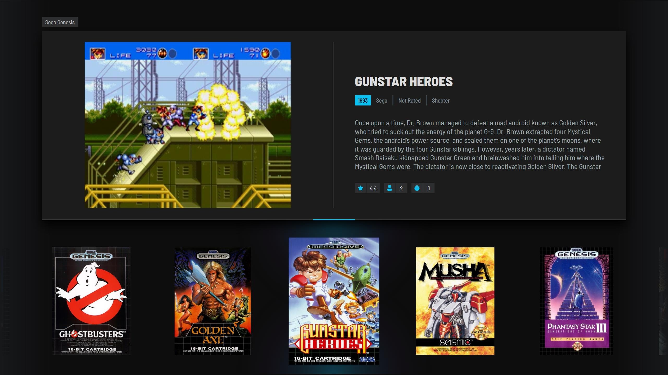Click the Sega publisher label
The width and height of the screenshot is (668, 375).
tap(381, 101)
